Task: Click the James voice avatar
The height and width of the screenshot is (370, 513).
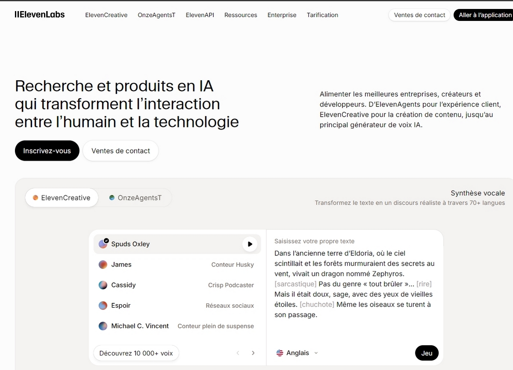Action: (x=103, y=264)
